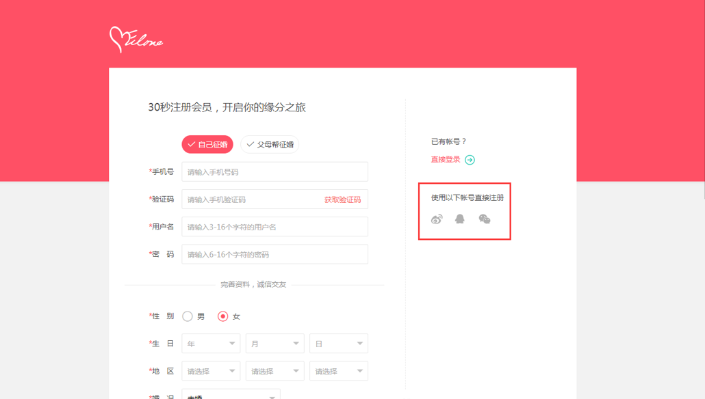705x399 pixels.
Task: Focus the 手机号 phone number field
Action: [x=274, y=172]
